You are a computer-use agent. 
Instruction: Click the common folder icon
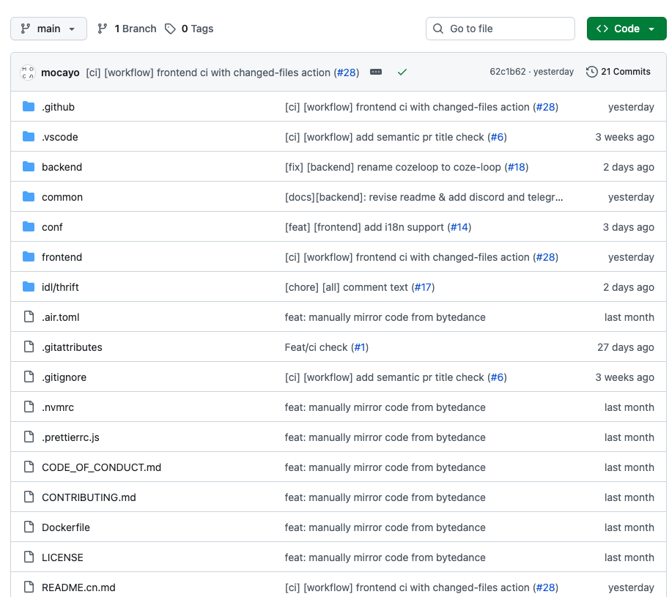click(29, 196)
